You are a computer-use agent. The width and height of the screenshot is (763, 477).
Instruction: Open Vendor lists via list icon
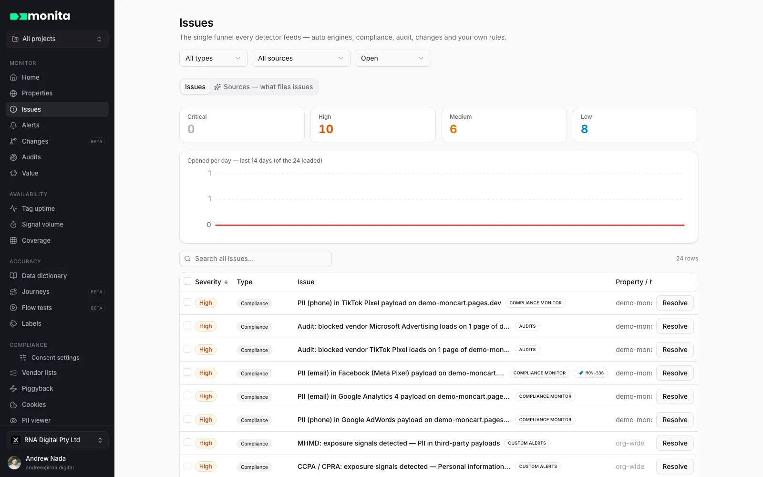13,373
